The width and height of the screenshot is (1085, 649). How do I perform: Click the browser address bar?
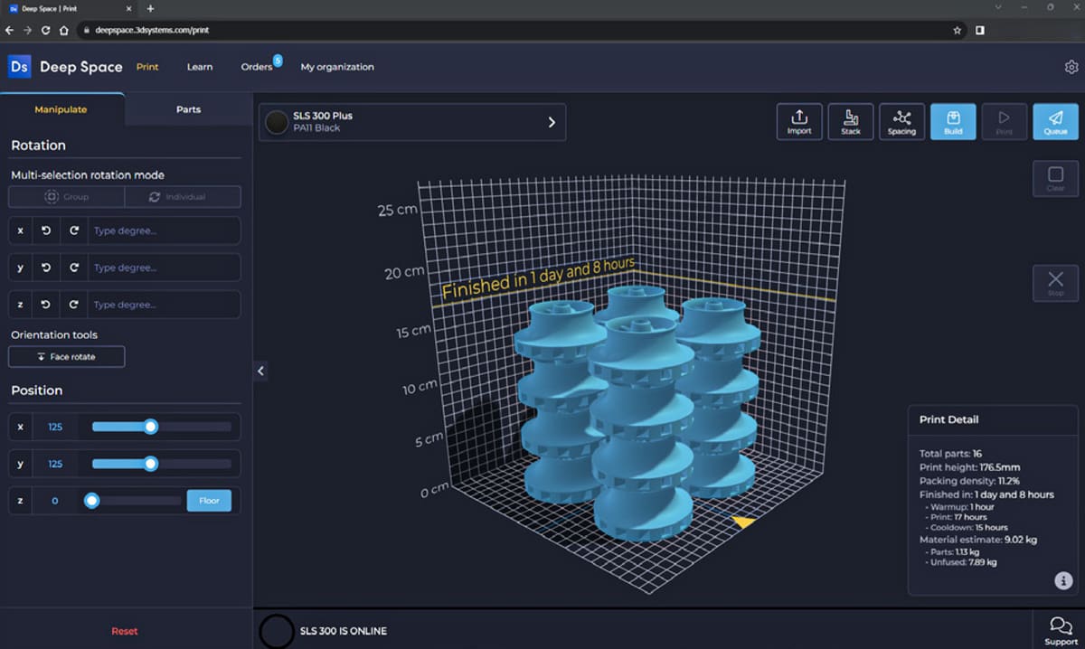520,30
